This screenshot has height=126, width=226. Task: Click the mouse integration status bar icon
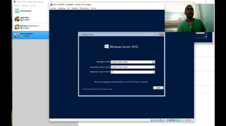176,120
